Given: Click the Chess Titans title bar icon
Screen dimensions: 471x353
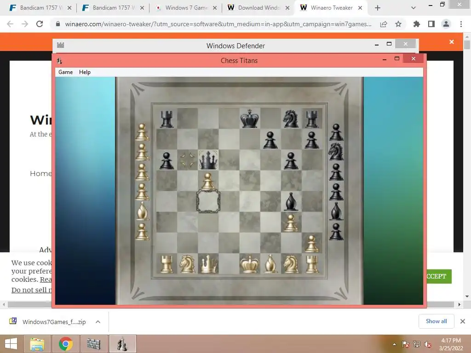Looking at the screenshot, I should [x=59, y=61].
